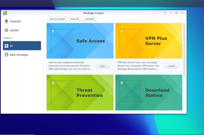Click the broken image icon on Safe Access
Image resolution: width=204 pixels, height=135 pixels.
(x=53, y=31)
